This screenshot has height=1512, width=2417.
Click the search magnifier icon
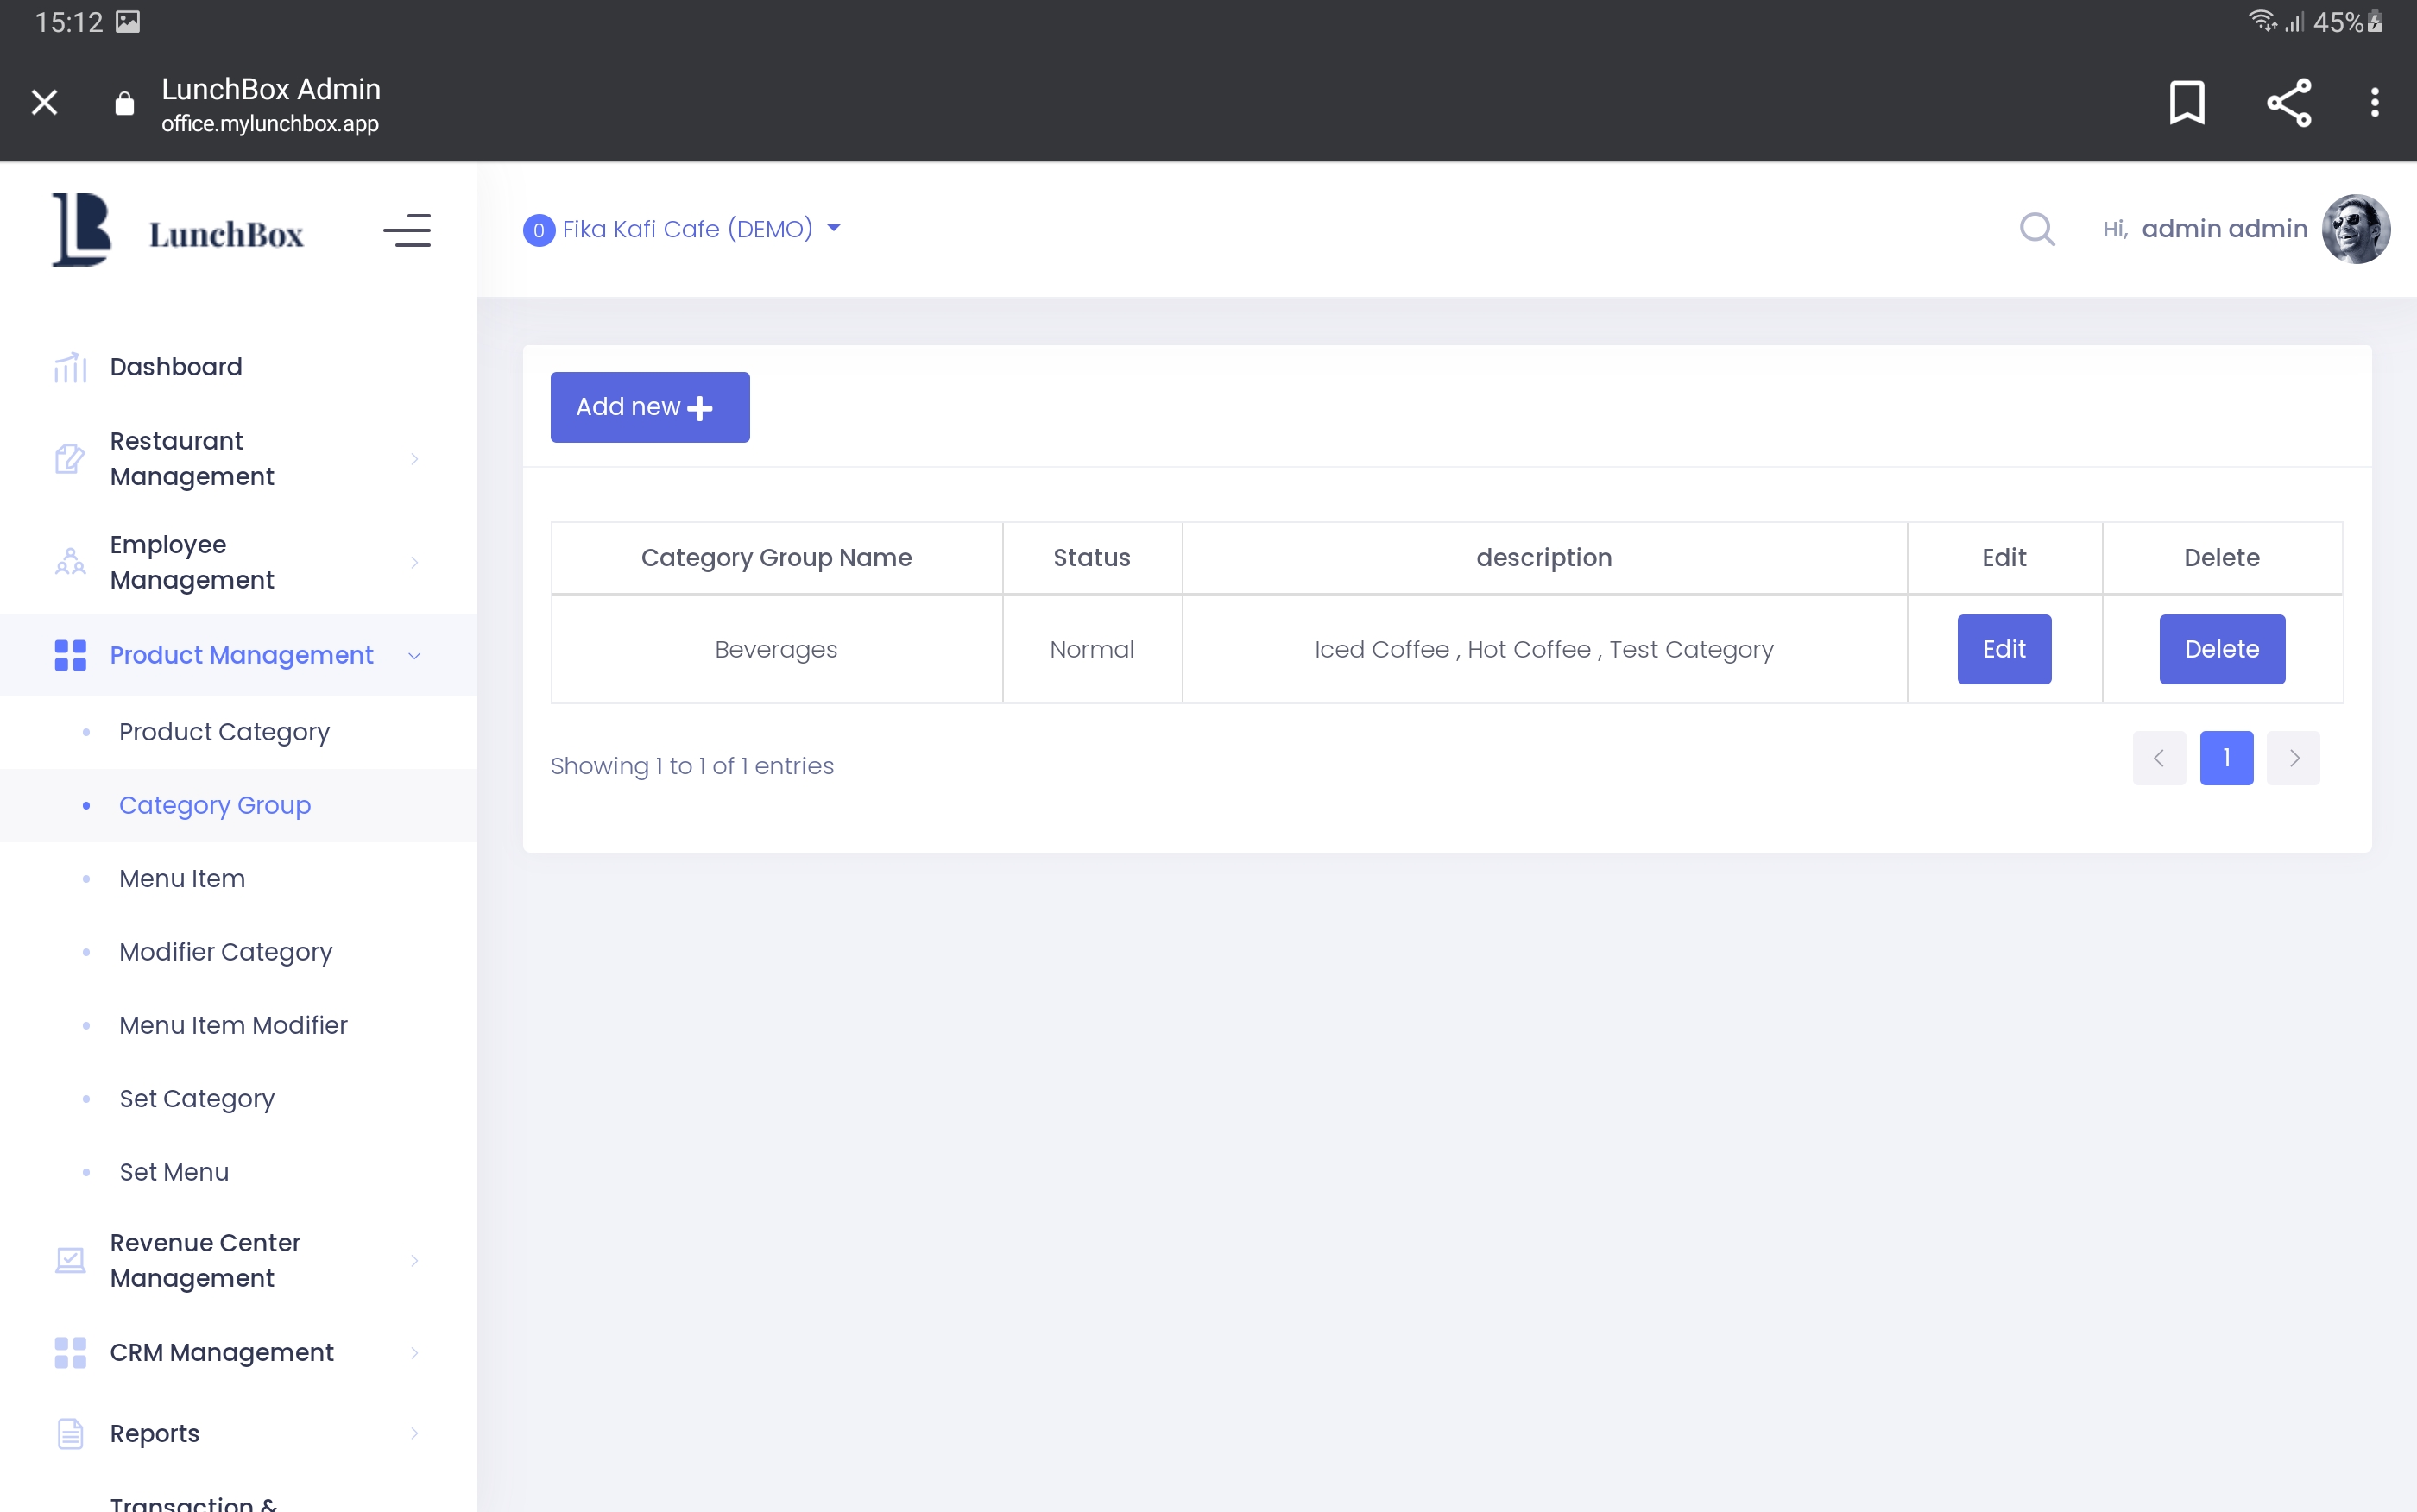pyautogui.click(x=2036, y=229)
